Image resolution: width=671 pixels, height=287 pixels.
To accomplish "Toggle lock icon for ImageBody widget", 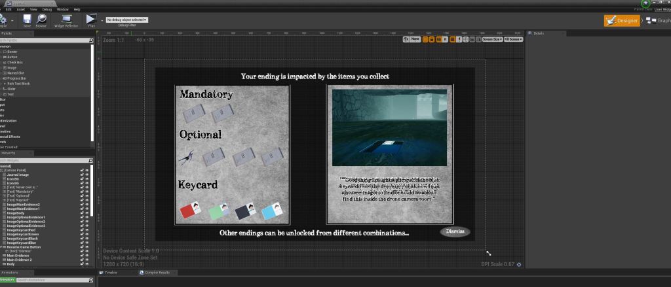I will coord(82,213).
